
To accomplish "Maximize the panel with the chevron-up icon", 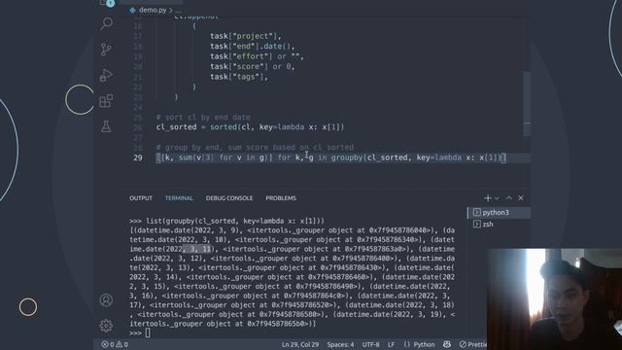I will click(x=509, y=198).
